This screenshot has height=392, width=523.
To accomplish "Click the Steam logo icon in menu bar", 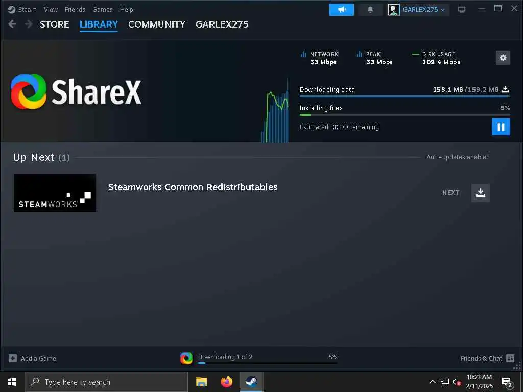I will pos(12,9).
